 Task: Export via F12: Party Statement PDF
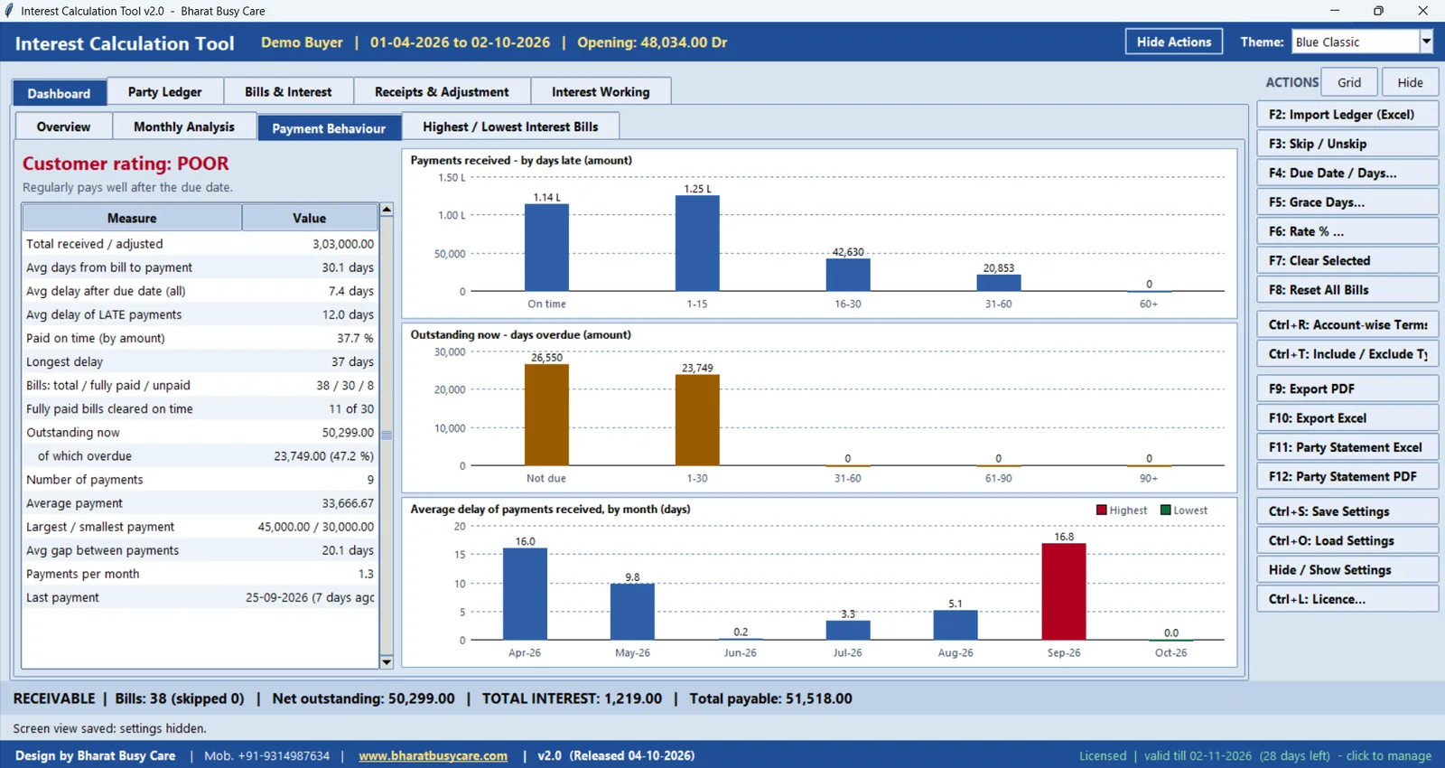pos(1347,476)
